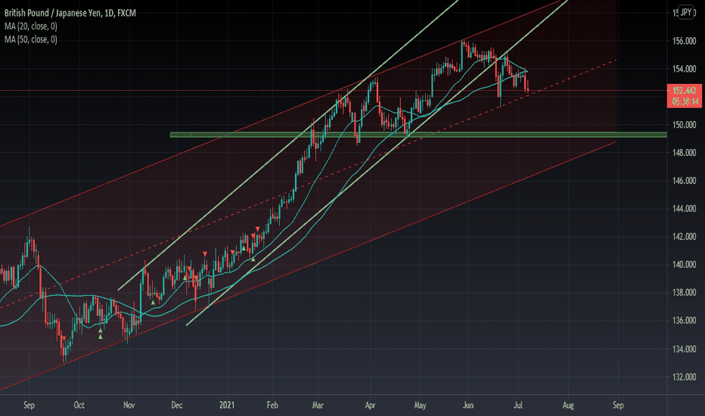Click the 144.000 price axis label
This screenshot has height=416, width=705.
point(684,209)
